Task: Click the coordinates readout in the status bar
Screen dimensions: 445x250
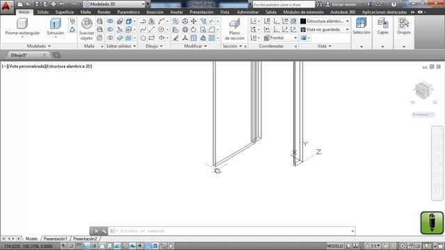Action: point(29,247)
